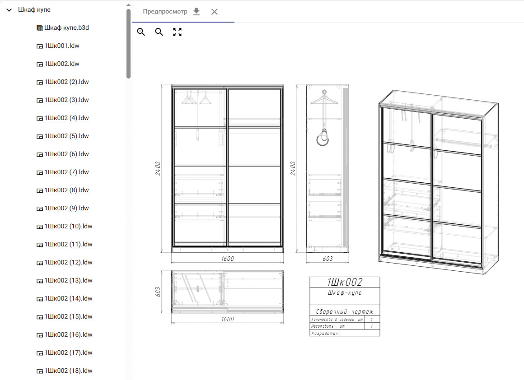
Task: Click the Шкаф купе.b3d model icon
Action: [39, 28]
